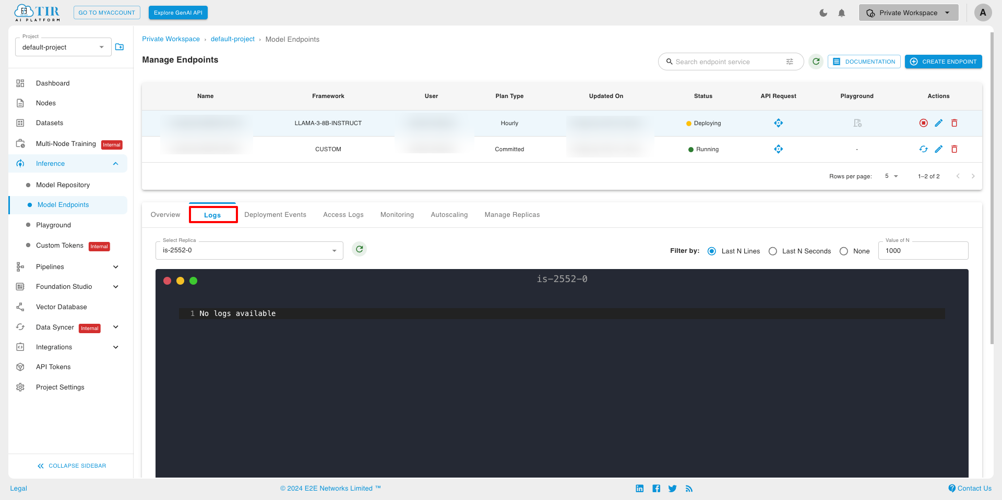Refresh replica logs icon
1002x500 pixels.
[359, 249]
